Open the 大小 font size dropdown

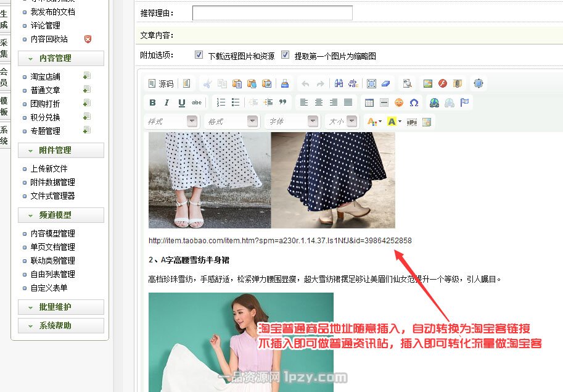(342, 122)
